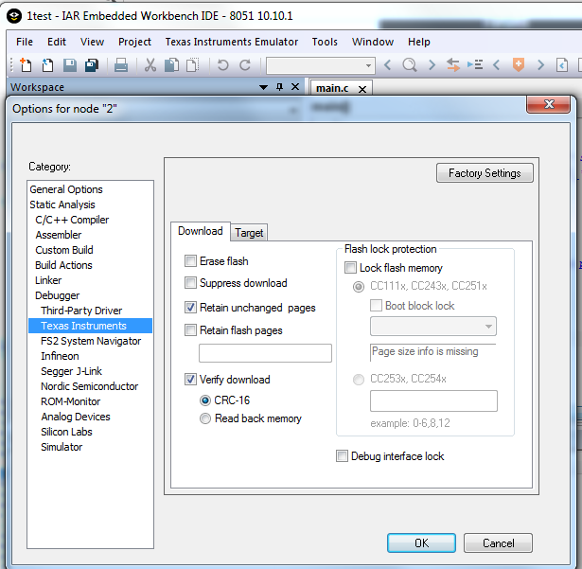582x569 pixels.
Task: Click the Replace arrows icon
Action: [453, 65]
